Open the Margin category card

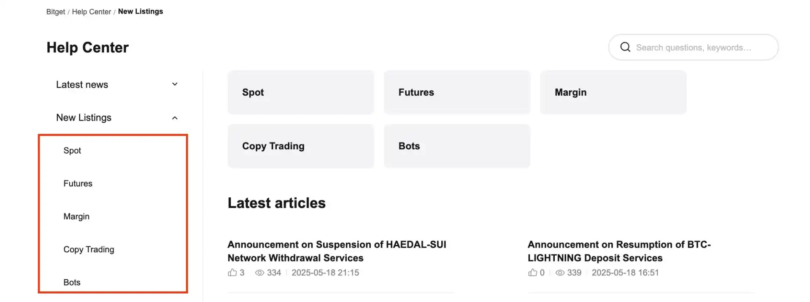point(613,92)
